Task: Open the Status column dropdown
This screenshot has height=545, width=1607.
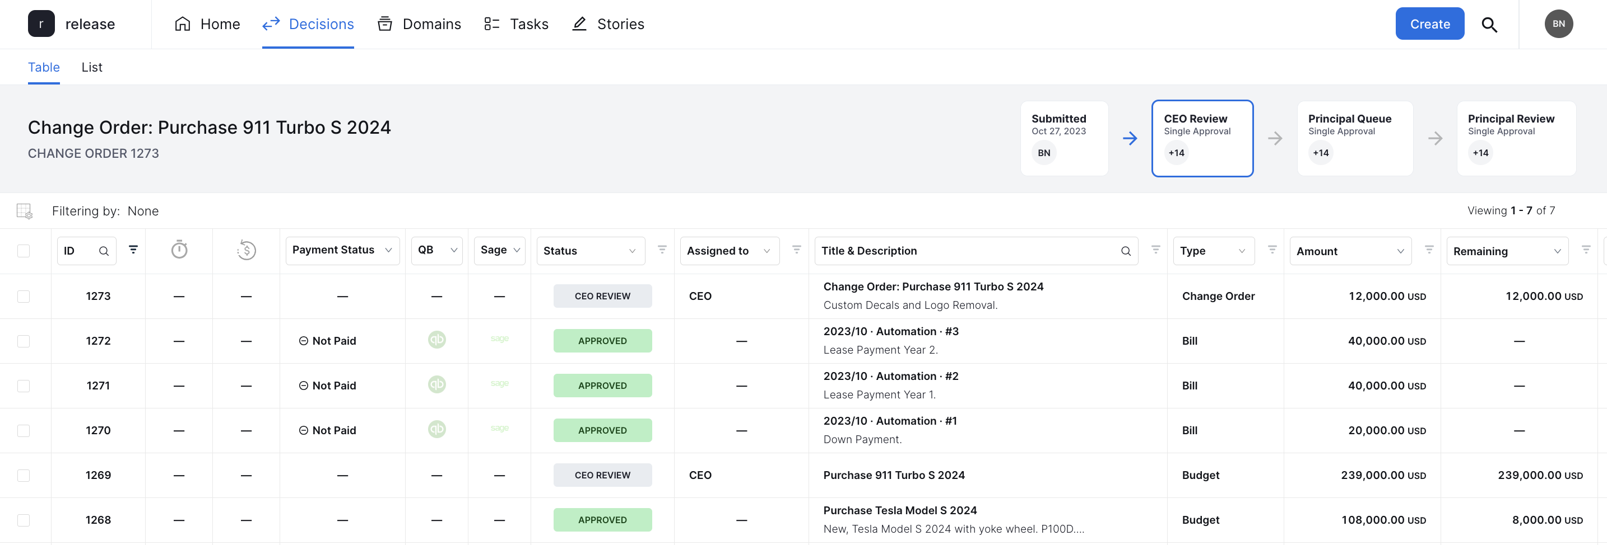Action: [x=590, y=251]
